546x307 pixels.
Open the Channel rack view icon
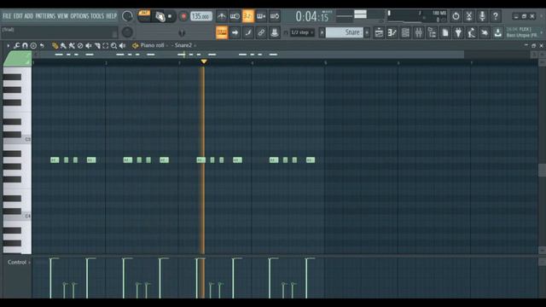pos(405,32)
